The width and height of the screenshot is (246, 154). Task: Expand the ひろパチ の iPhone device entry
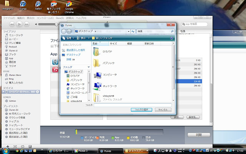tap(3, 92)
